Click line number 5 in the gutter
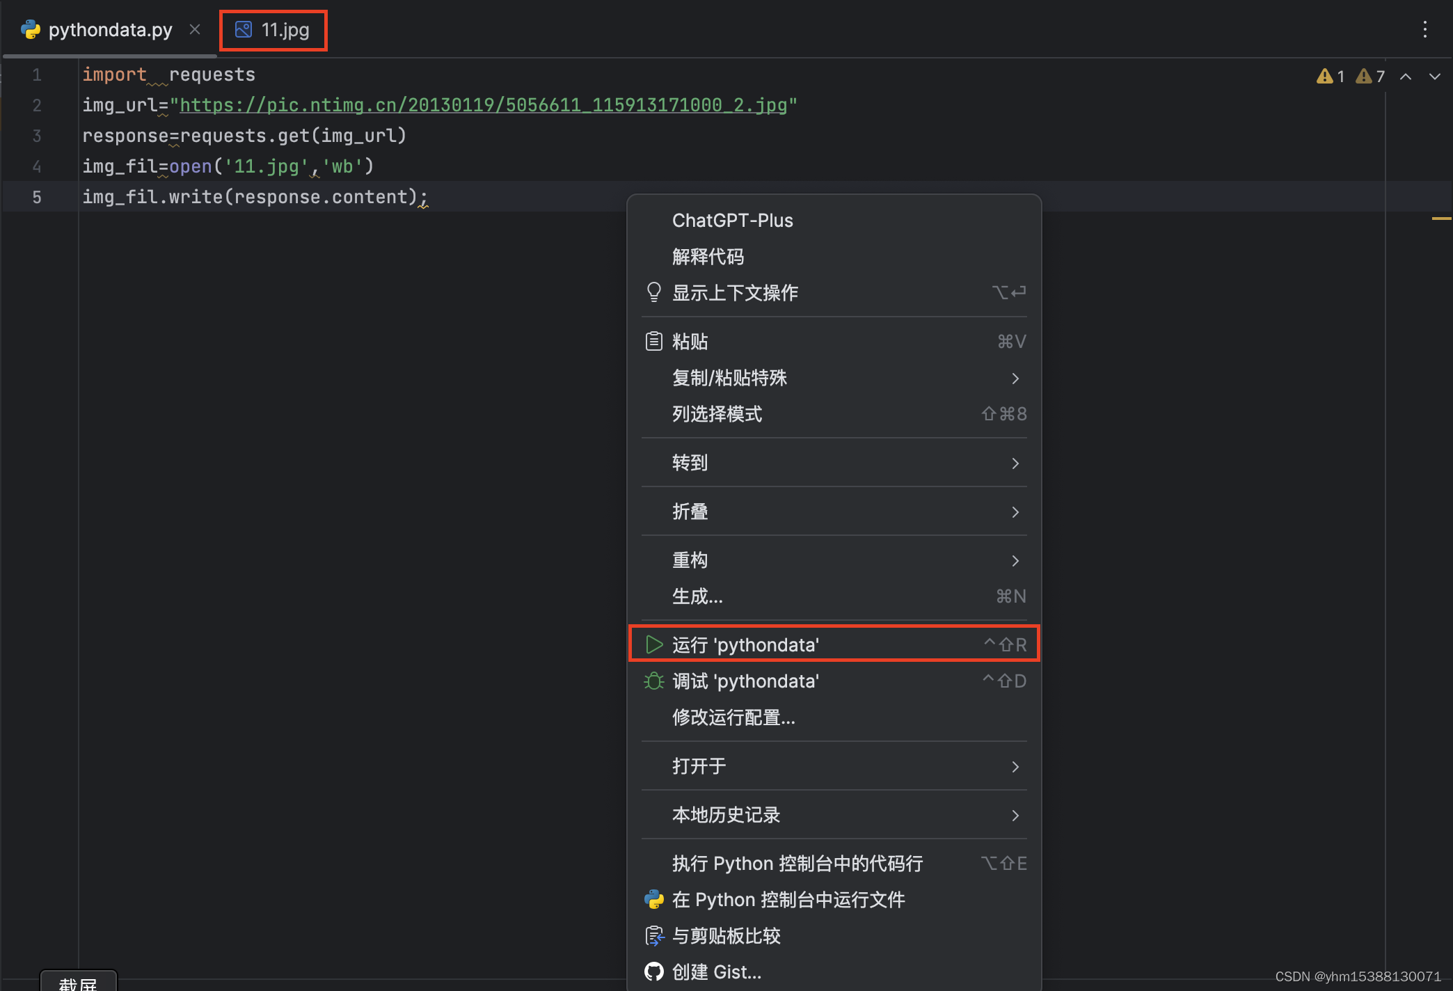 coord(37,197)
